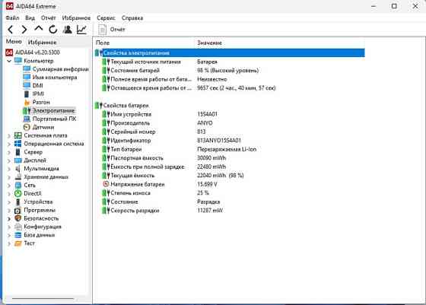Click the Отчёт document icon in toolbar
The width and height of the screenshot is (426, 305).
[x=102, y=30]
